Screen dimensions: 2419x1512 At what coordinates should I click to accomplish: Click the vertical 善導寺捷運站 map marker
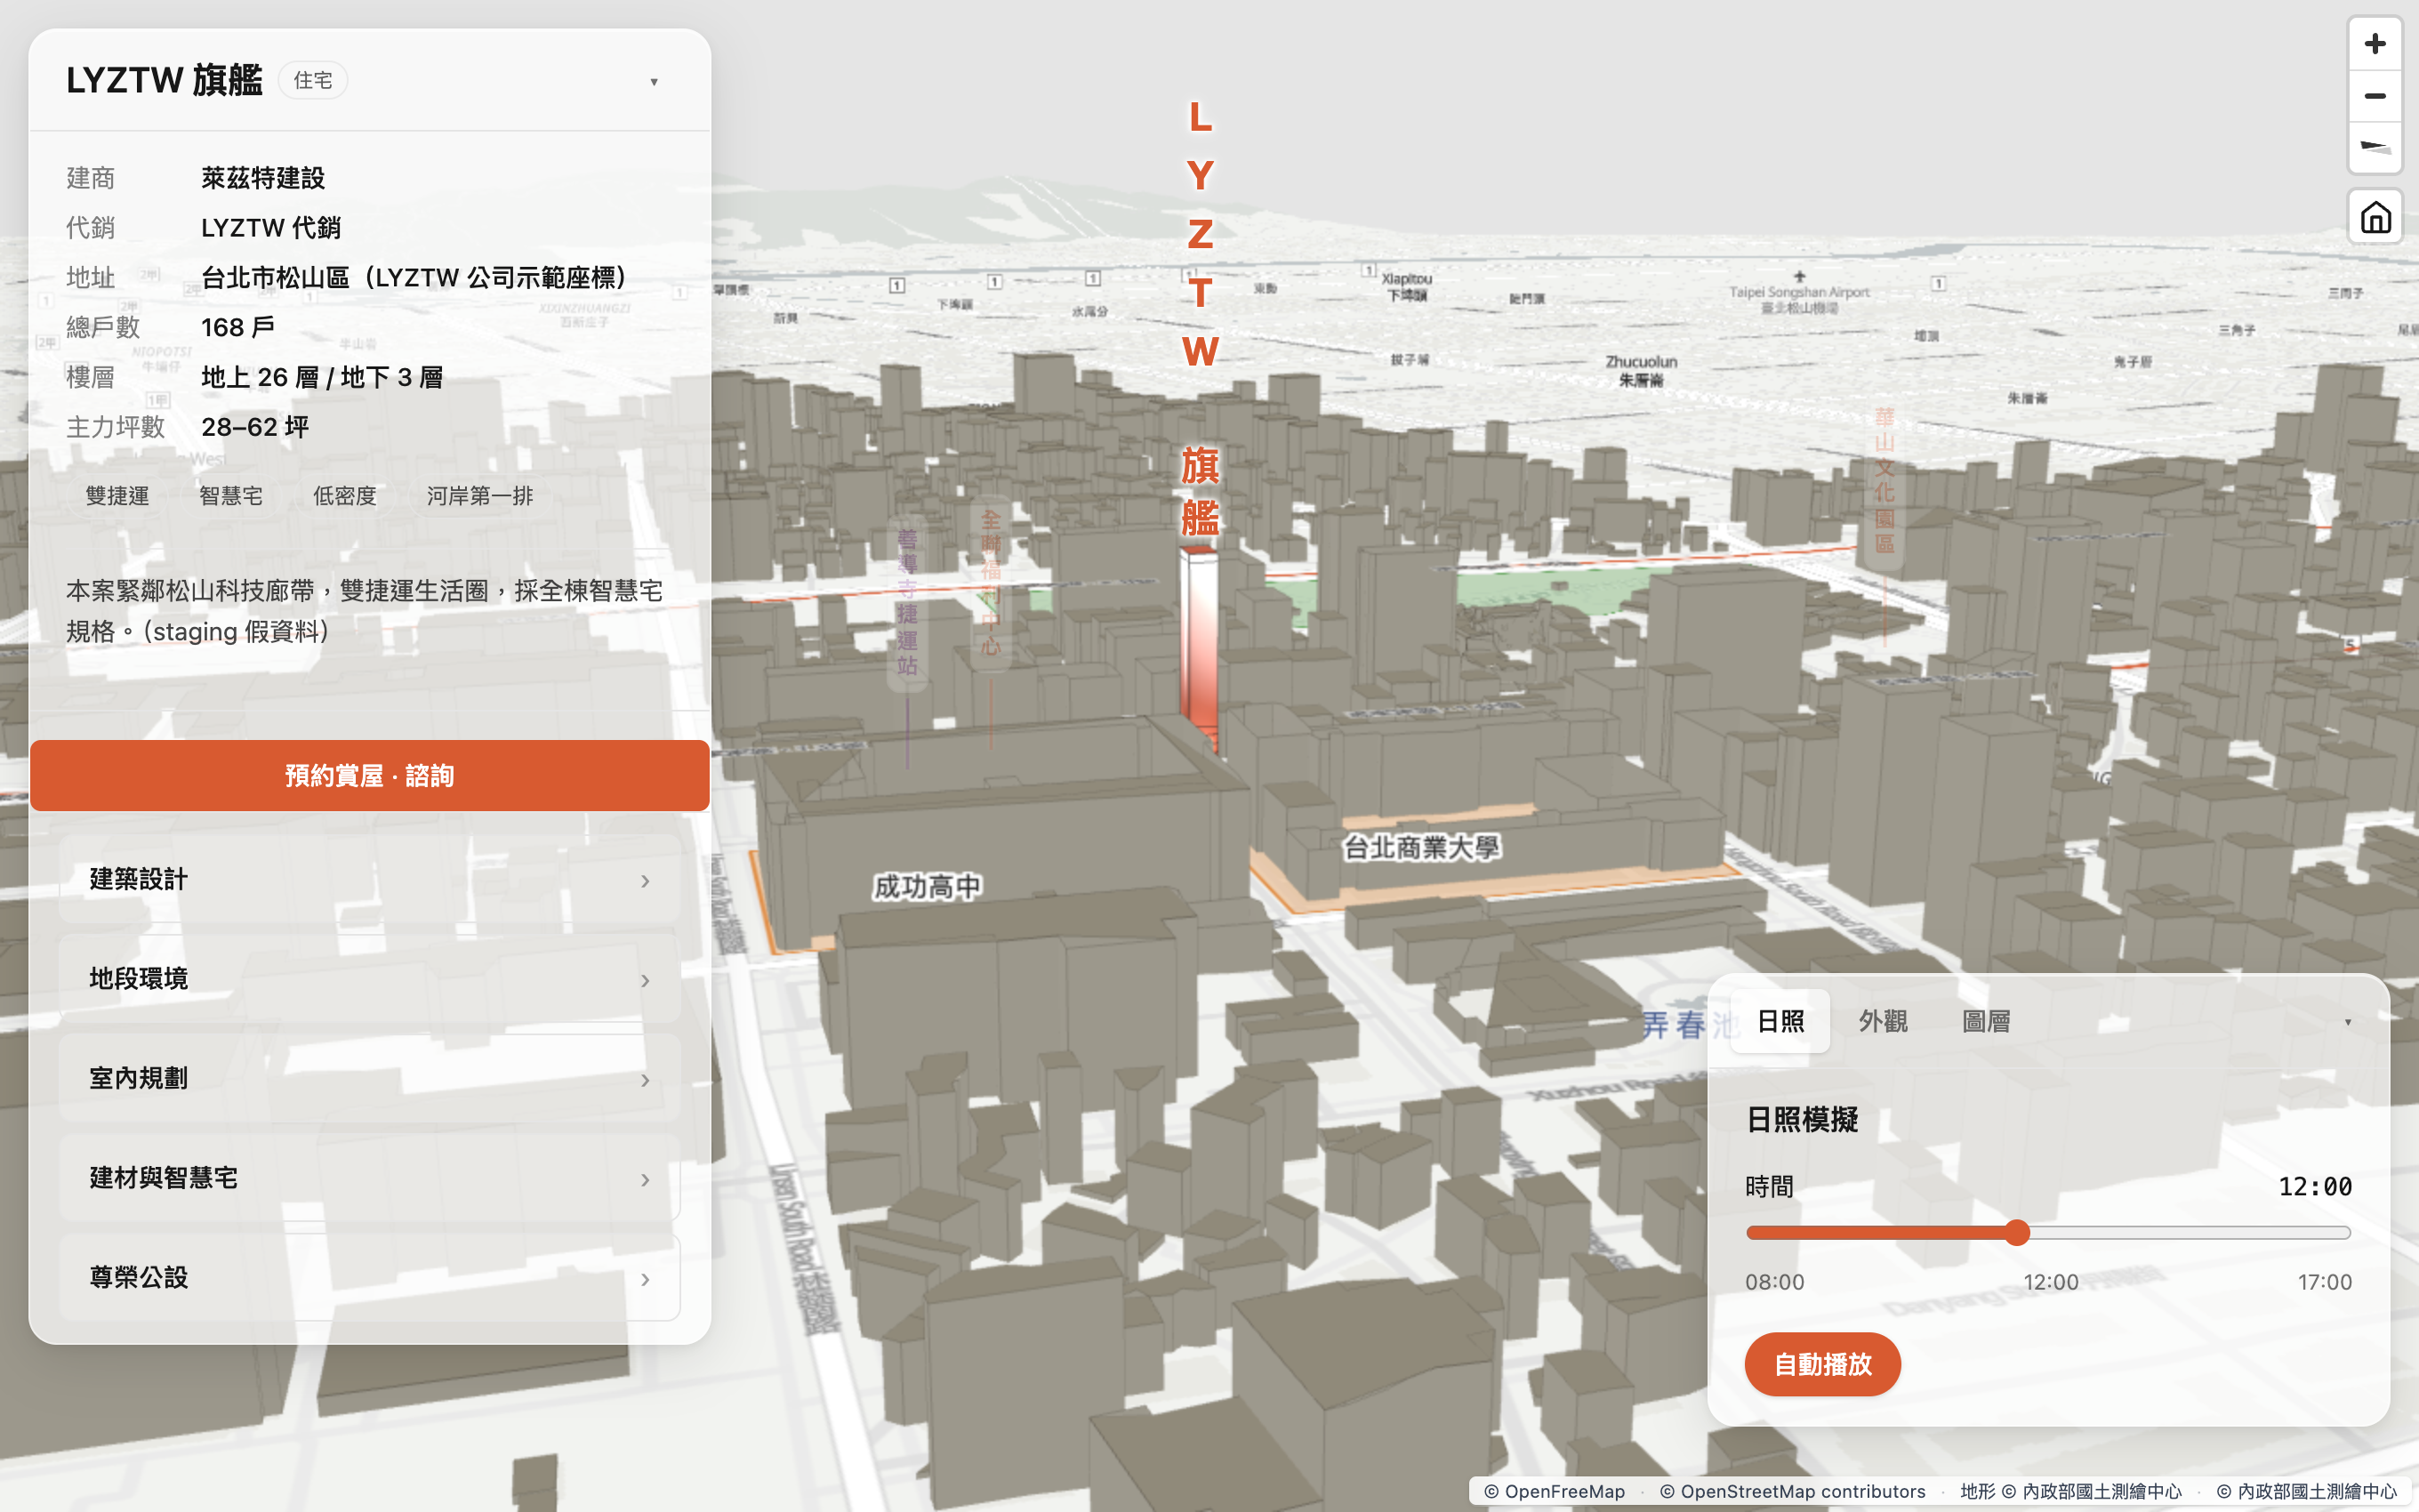coord(906,602)
